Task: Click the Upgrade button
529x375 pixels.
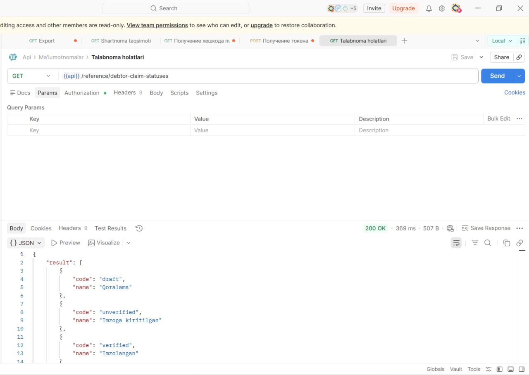Action: [403, 8]
